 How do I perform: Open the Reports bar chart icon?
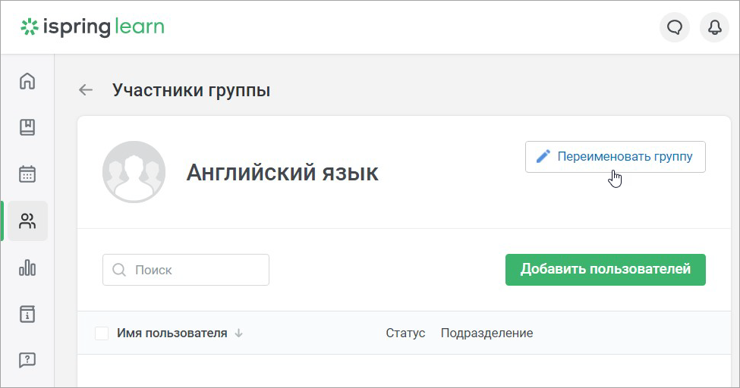(27, 268)
